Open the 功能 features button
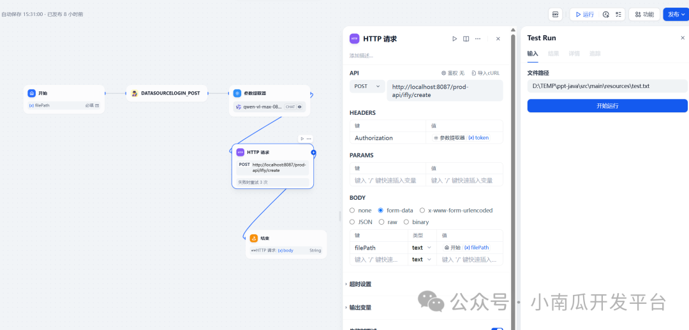Image resolution: width=689 pixels, height=330 pixels. (x=644, y=15)
